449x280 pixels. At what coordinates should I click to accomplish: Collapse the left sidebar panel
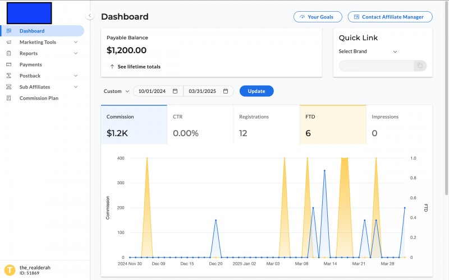(90, 16)
